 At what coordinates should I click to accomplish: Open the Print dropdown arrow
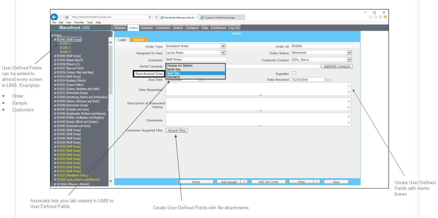click(317, 182)
